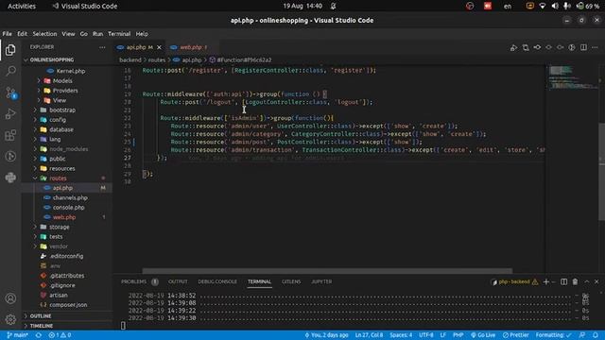Open the File menu
Viewport: 605px width, 340px height.
click(7, 34)
